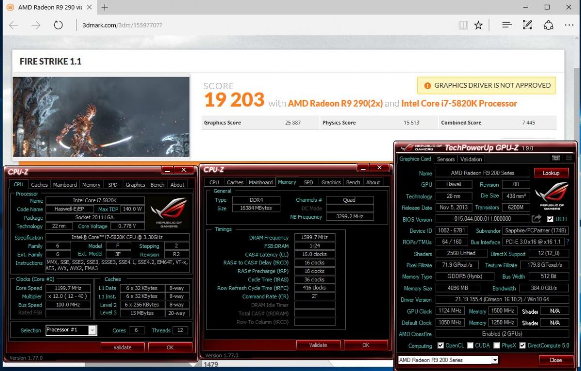Screen dimensions: 581x371
Task: Click Validate in left CPU-Z window
Action: 122,347
